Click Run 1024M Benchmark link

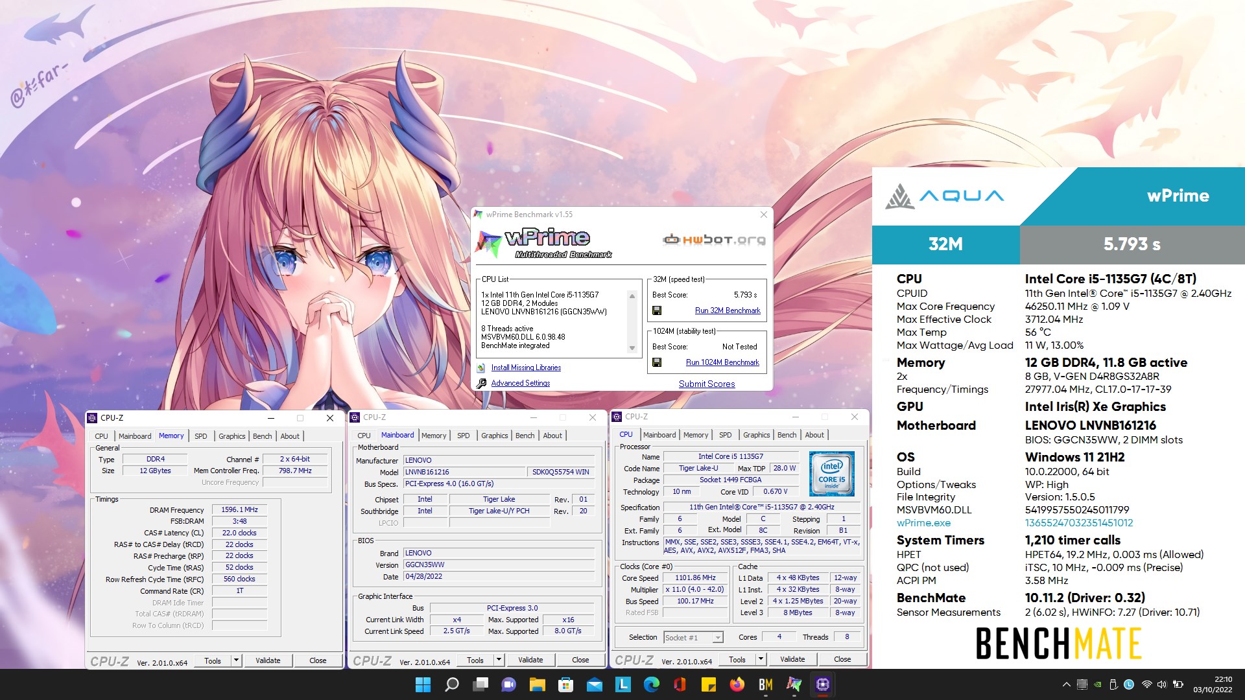point(722,362)
